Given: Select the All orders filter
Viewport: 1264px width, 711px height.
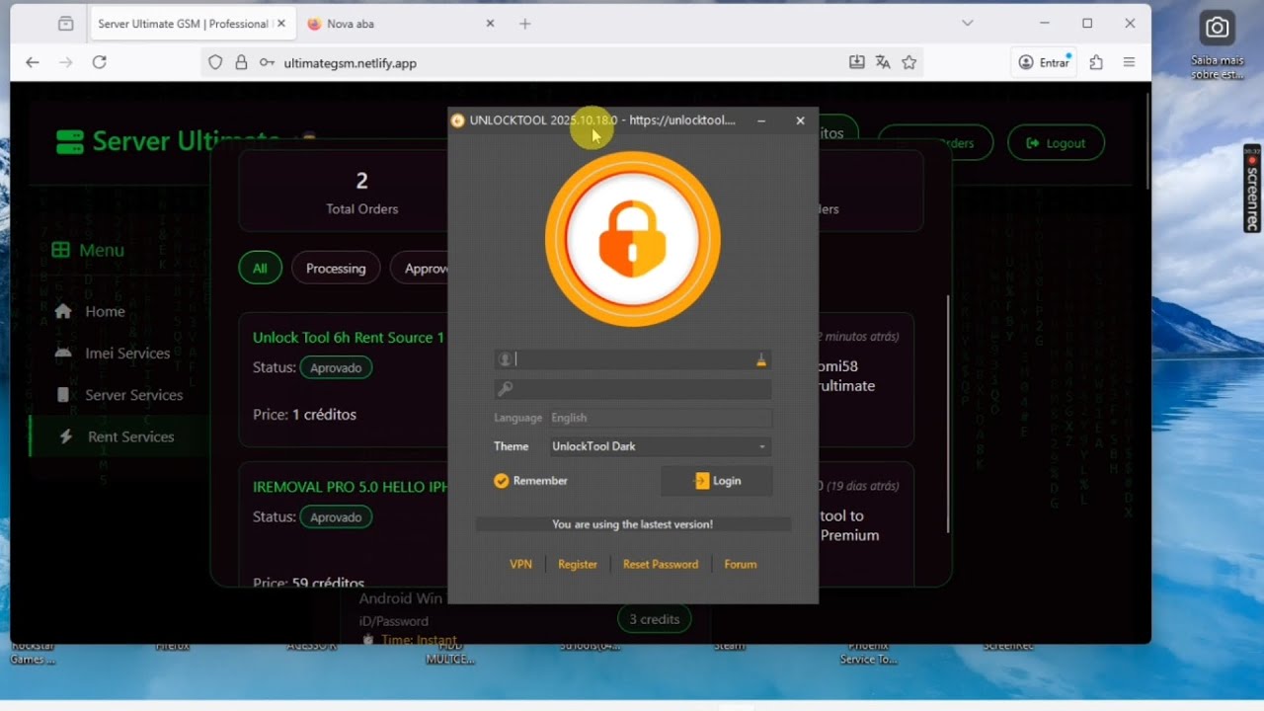Looking at the screenshot, I should click(260, 268).
